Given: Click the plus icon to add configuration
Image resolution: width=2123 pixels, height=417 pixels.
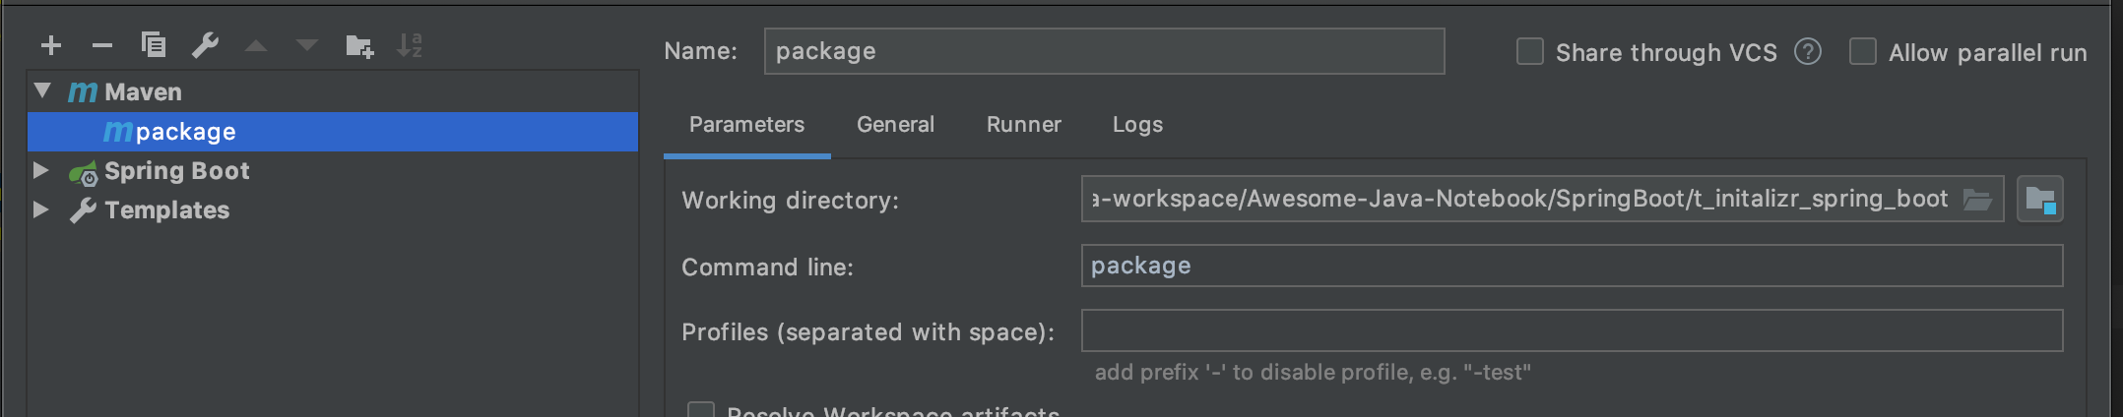Looking at the screenshot, I should pos(51,45).
